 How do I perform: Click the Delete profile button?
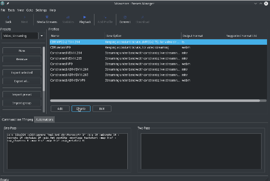click(x=81, y=109)
